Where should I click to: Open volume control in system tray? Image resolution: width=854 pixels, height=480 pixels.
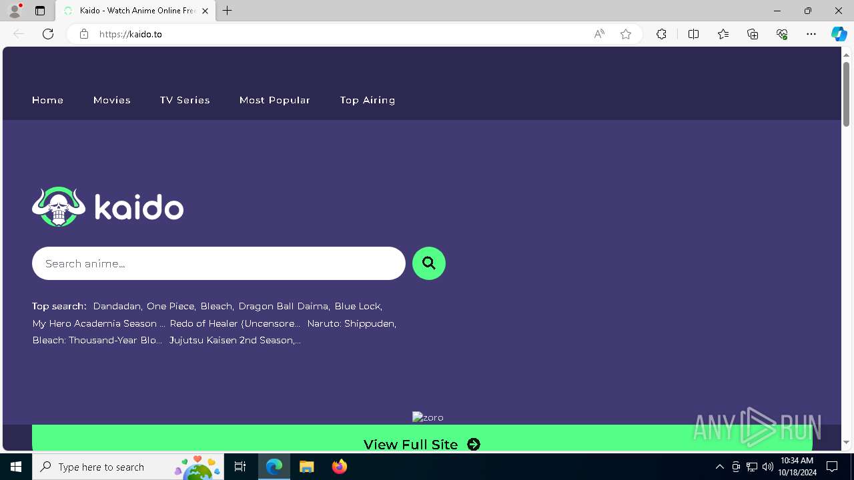[767, 467]
